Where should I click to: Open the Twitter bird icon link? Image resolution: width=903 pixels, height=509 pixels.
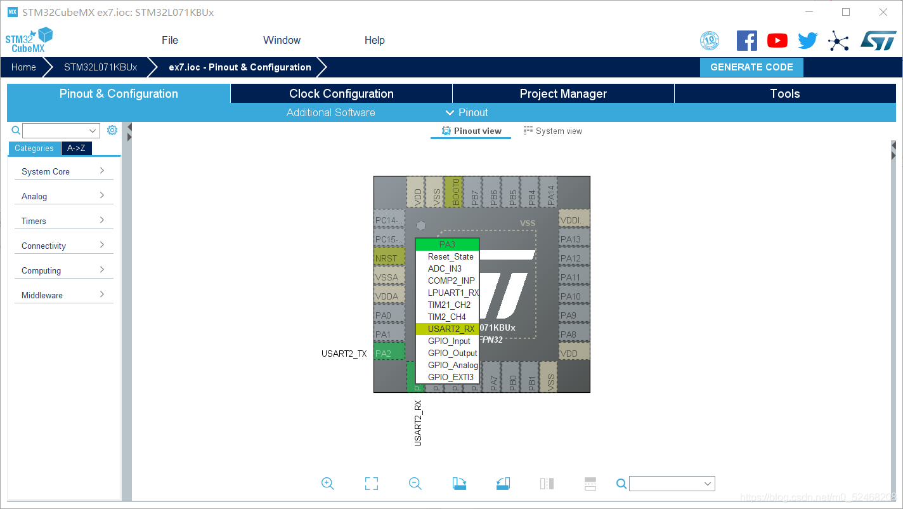click(808, 41)
